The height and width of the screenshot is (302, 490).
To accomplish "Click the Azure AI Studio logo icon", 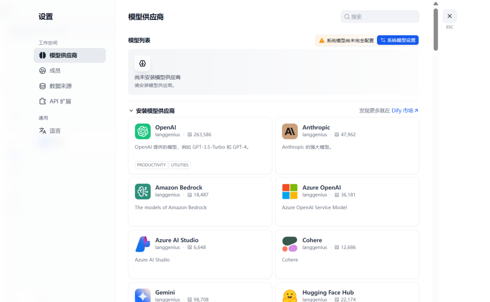I will pyautogui.click(x=142, y=244).
